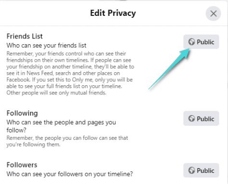Click globe icon in Followers button
The image size is (228, 184).
(x=191, y=171)
